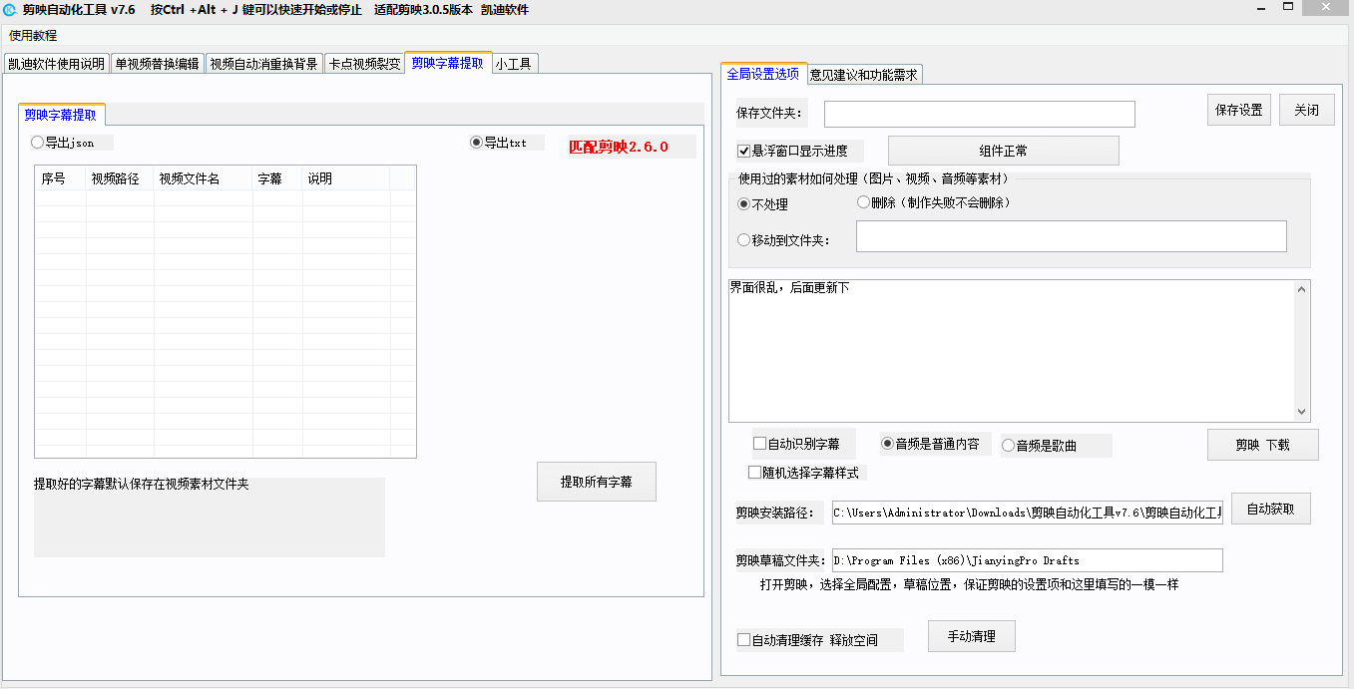The height and width of the screenshot is (689, 1354).
Task: Open the 卡点视频裂变 tab
Action: pyautogui.click(x=364, y=64)
